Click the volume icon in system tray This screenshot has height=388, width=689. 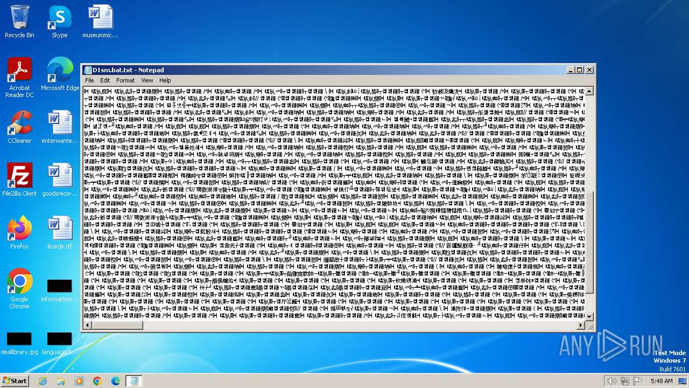pos(611,381)
